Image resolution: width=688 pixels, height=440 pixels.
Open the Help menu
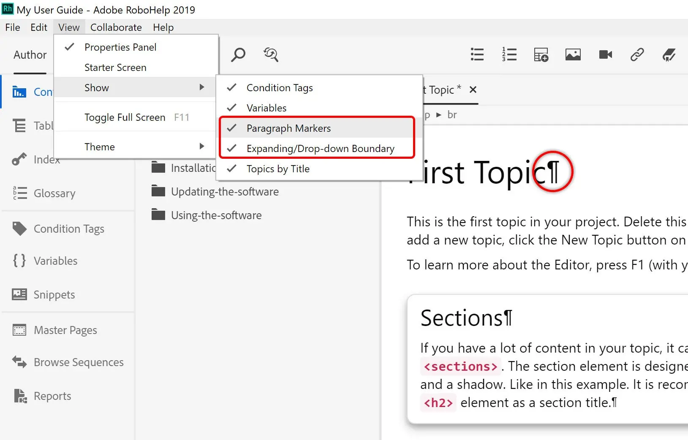163,27
